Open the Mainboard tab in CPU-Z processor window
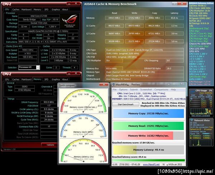This screenshot has height=175, width=215. click(27, 10)
